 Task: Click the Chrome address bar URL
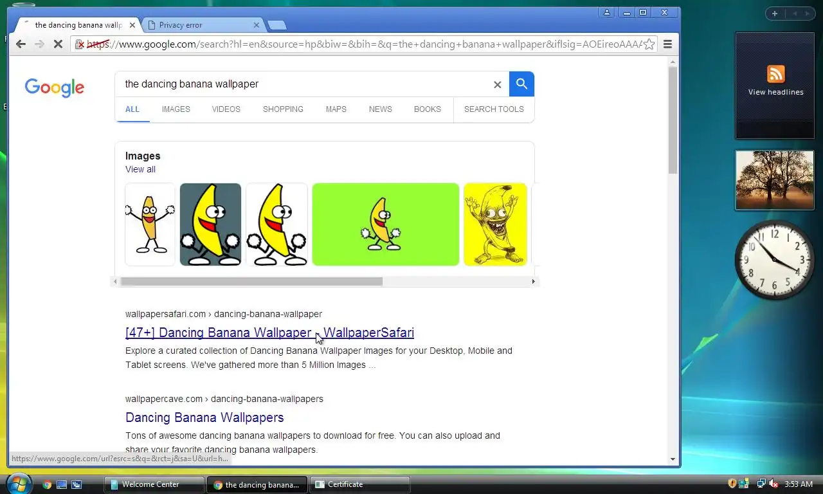click(363, 44)
